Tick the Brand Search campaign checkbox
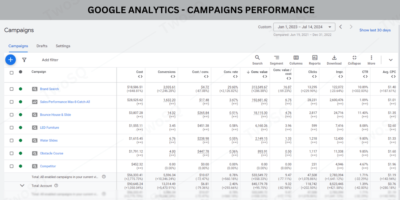The image size is (400, 200). pyautogui.click(x=12, y=89)
